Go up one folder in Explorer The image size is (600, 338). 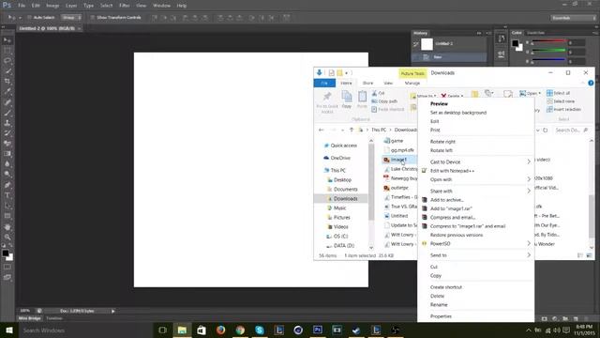coord(352,130)
